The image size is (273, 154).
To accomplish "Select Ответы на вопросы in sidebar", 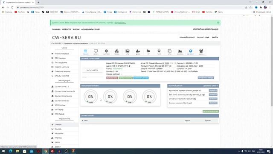I will tap(63, 71).
